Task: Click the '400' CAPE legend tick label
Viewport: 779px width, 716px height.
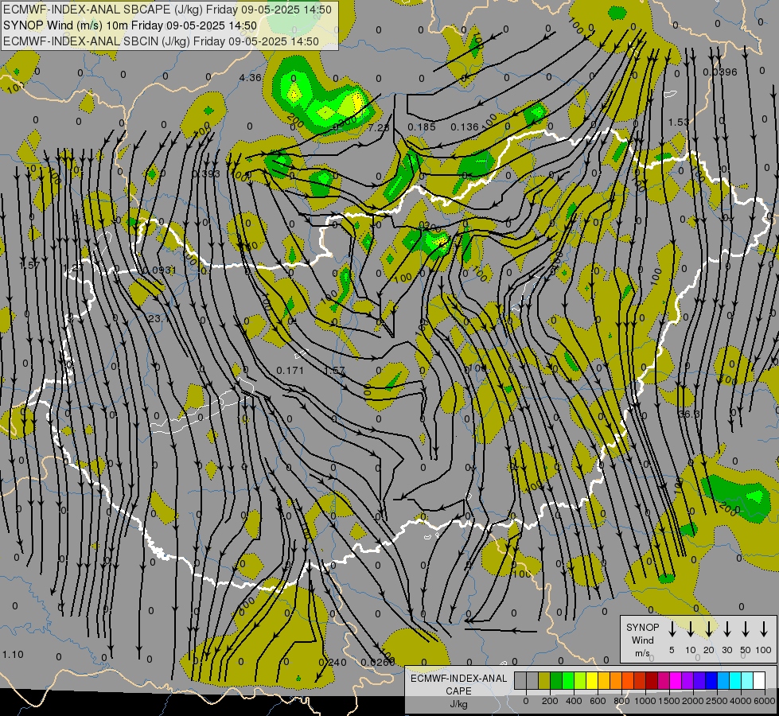Action: 574,701
